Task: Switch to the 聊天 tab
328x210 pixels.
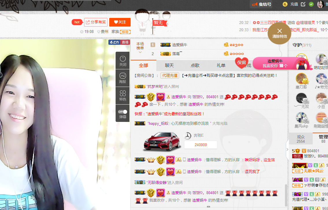Action: [x=169, y=66]
